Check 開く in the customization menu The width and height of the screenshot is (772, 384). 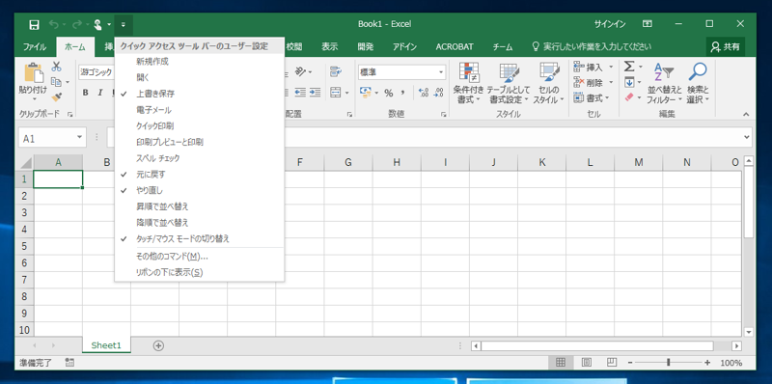tap(200, 77)
